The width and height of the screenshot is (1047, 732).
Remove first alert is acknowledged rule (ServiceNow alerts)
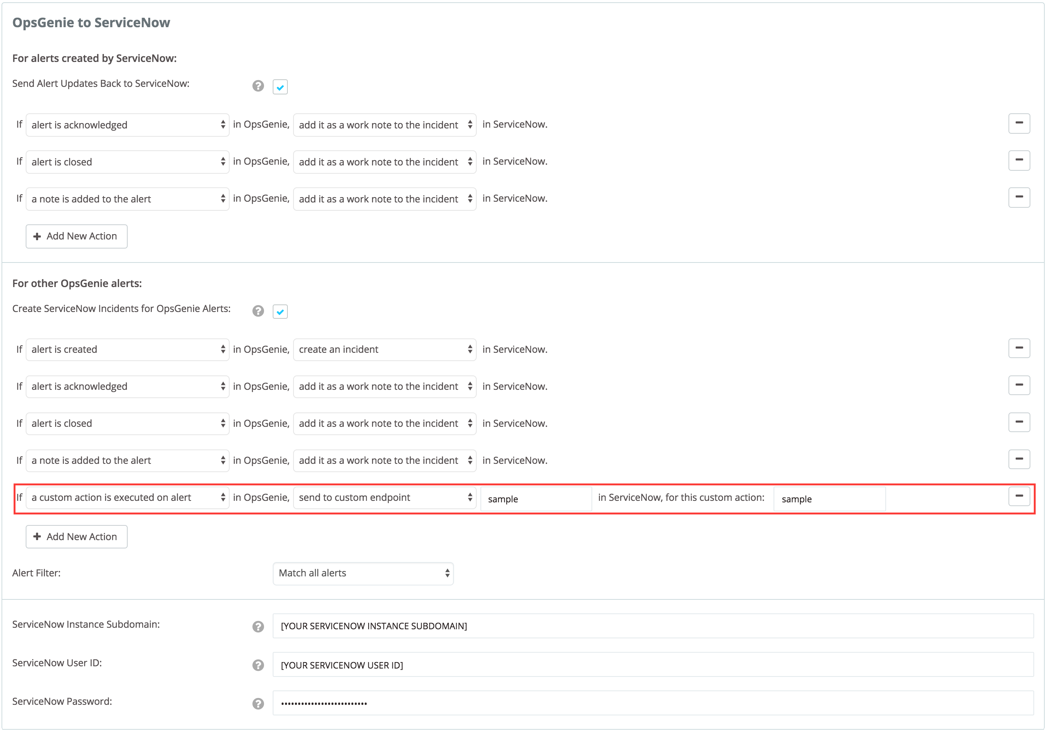click(1019, 124)
